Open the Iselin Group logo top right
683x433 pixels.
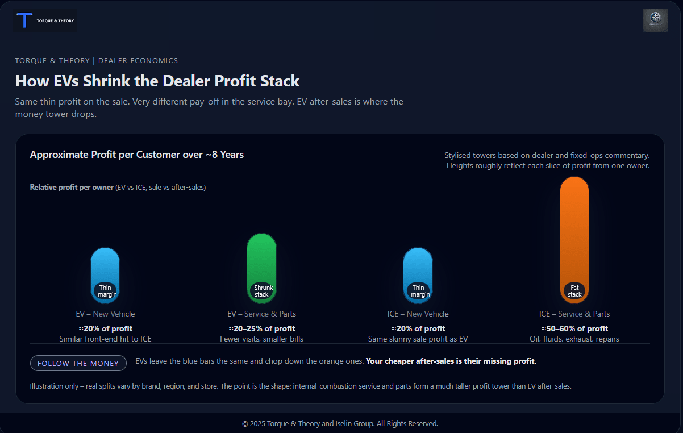click(x=655, y=20)
